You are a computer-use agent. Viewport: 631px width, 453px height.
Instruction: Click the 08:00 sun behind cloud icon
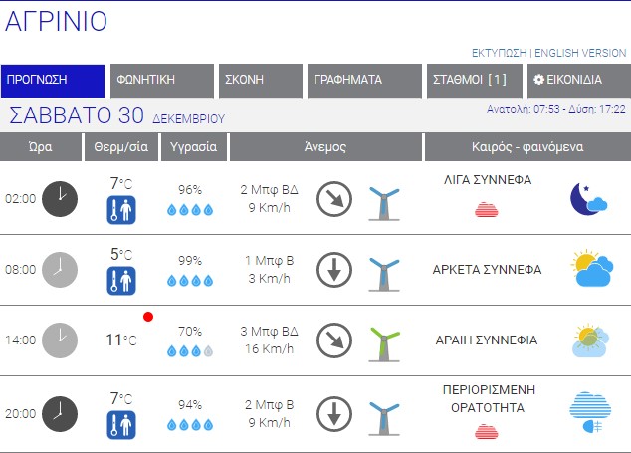pyautogui.click(x=591, y=269)
